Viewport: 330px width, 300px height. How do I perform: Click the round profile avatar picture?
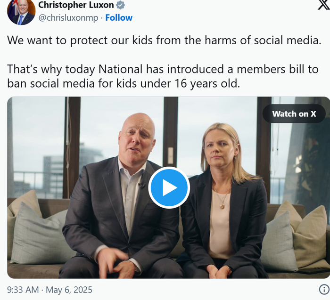coord(21,11)
